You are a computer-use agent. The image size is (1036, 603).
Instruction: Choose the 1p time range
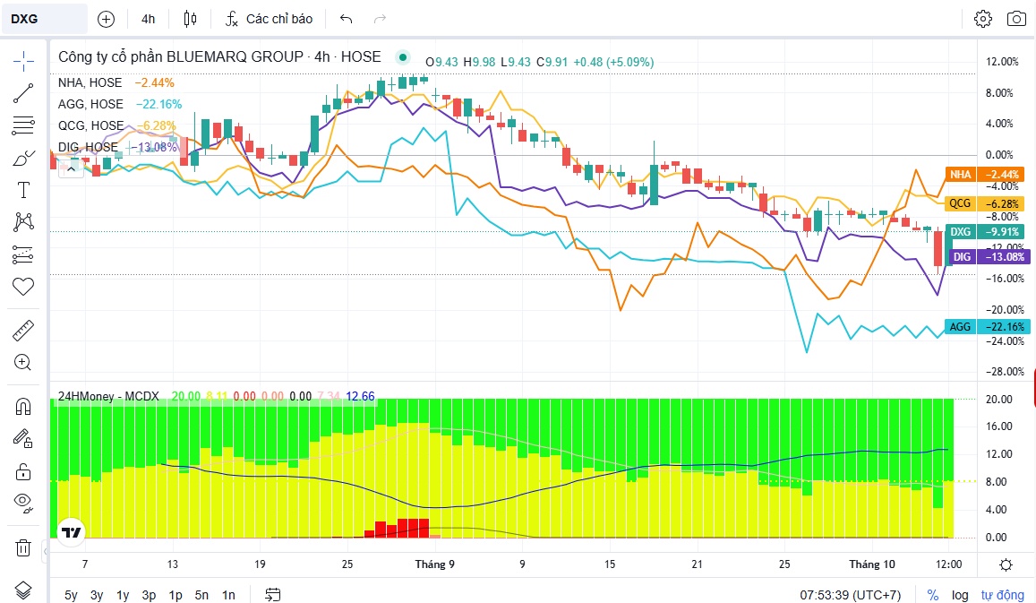[x=176, y=595]
